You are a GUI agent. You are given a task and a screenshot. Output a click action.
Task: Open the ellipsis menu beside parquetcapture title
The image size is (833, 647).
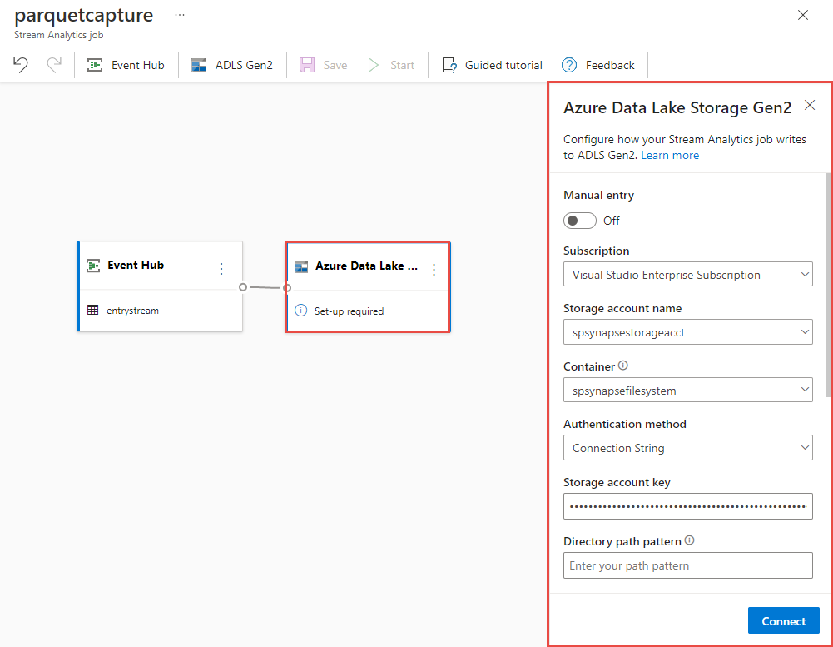tap(180, 16)
